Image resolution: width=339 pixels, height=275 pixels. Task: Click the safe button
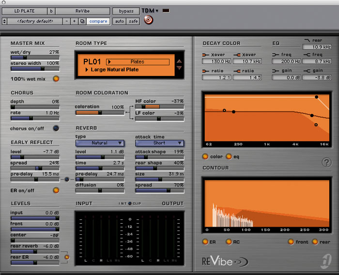click(133, 21)
